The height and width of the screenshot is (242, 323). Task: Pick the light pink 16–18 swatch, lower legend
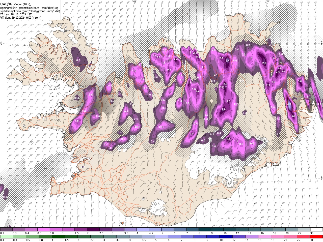[x=264, y=236]
